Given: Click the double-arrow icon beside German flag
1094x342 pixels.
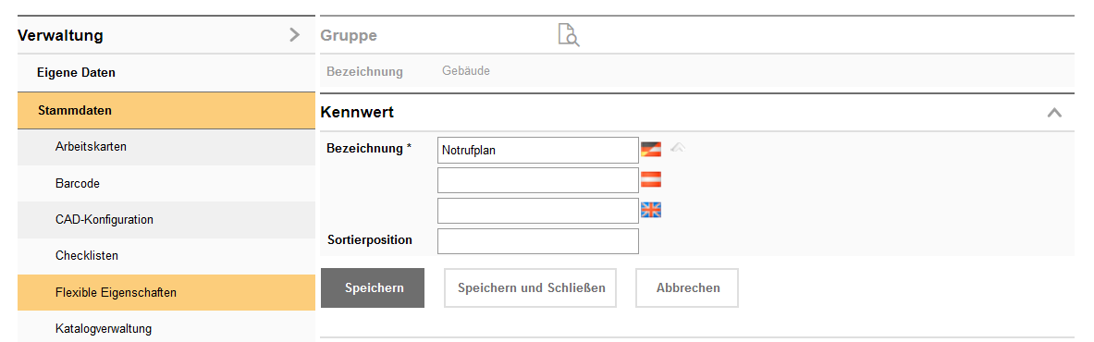Looking at the screenshot, I should [x=678, y=147].
